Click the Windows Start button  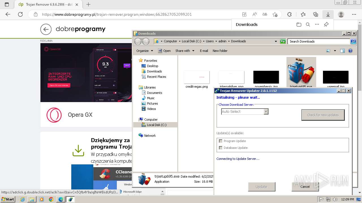click(8, 199)
